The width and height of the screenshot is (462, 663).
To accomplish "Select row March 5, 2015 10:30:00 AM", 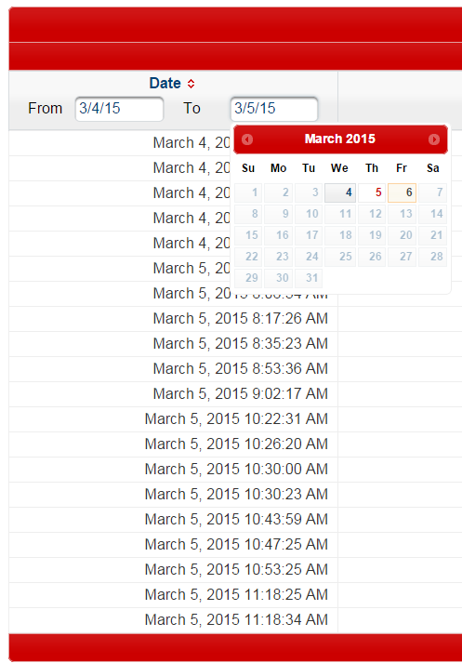I will click(236, 469).
